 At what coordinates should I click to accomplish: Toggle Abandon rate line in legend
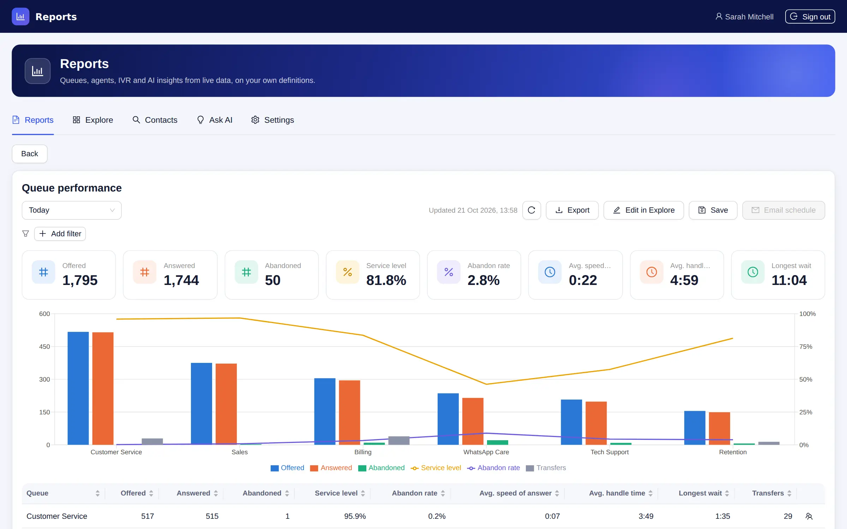[493, 468]
